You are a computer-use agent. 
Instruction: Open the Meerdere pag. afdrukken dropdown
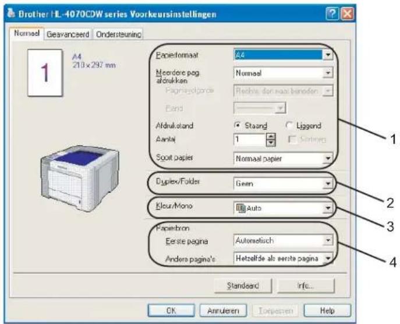(x=283, y=73)
